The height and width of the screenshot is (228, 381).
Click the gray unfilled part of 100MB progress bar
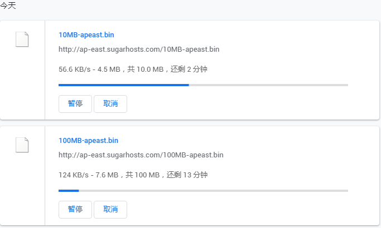212,191
